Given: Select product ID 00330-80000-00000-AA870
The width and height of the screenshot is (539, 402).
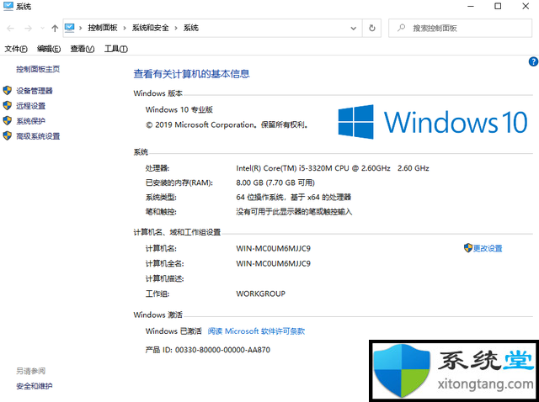Looking at the screenshot, I should (222, 350).
